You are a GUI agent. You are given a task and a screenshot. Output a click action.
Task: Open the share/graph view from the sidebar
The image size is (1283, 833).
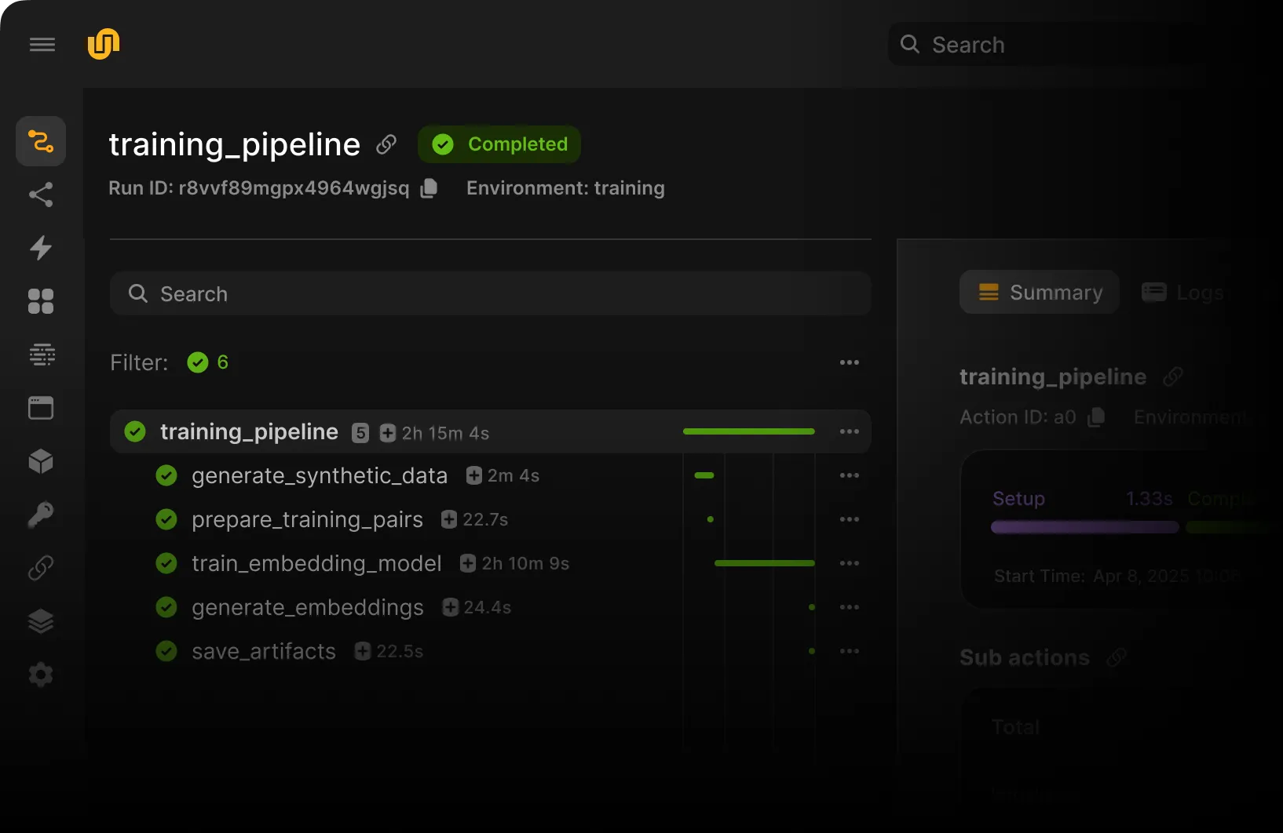pos(40,195)
